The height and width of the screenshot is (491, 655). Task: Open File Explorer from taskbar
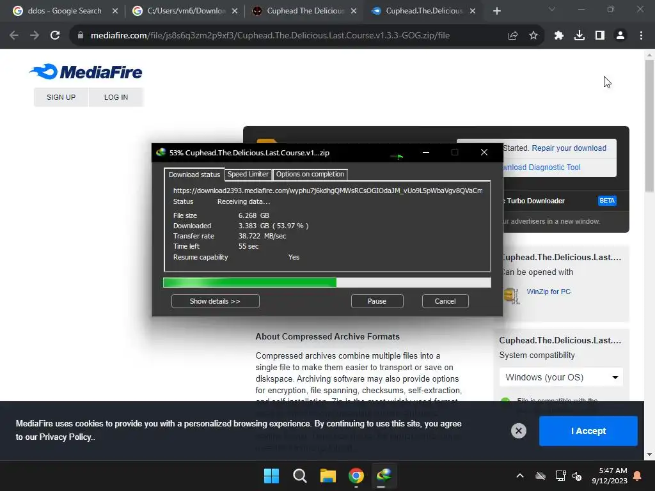[x=328, y=476]
